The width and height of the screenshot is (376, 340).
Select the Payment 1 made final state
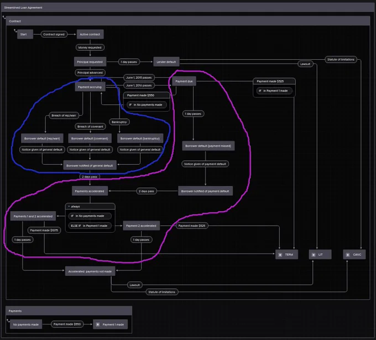(110, 325)
